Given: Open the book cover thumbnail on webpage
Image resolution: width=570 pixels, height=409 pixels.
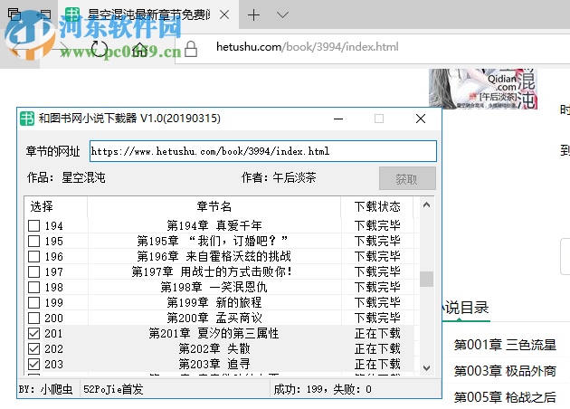Looking at the screenshot, I should (483, 89).
